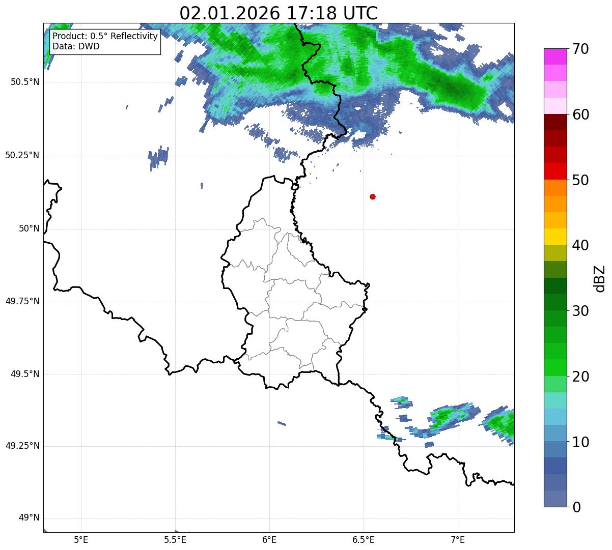The width and height of the screenshot is (612, 550).
Task: Click the 50.5°N latitude label
Action: coord(25,82)
